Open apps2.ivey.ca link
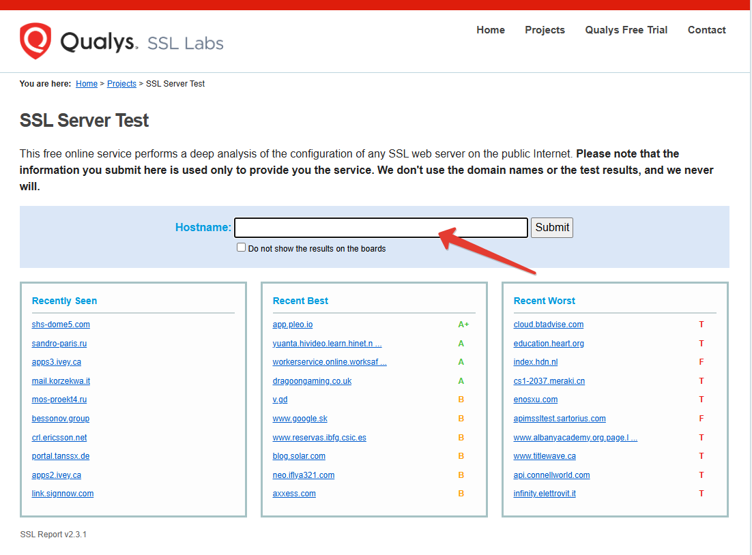Viewport: 752px width, 555px height. click(57, 475)
